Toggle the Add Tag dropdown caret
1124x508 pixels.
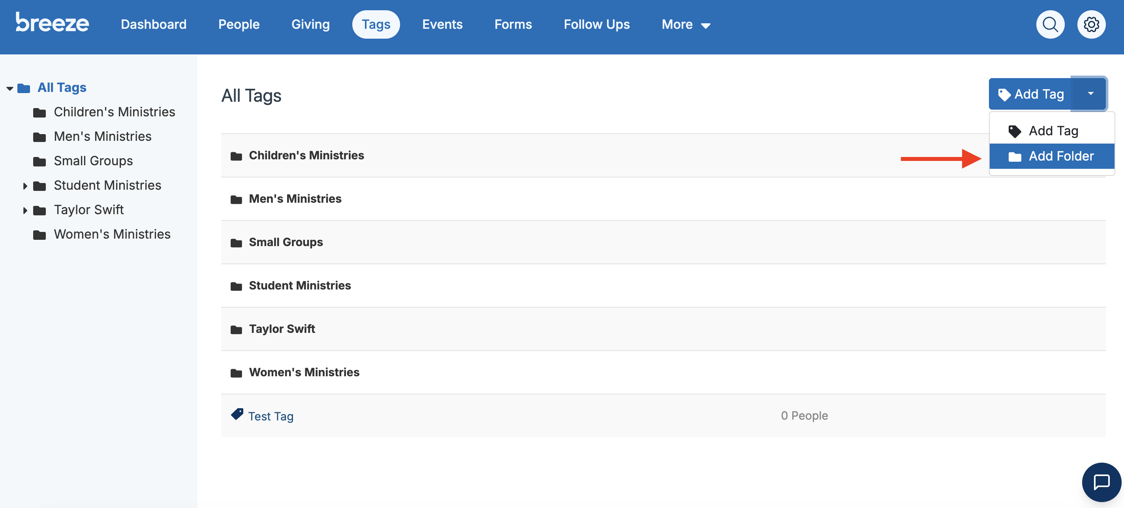pyautogui.click(x=1090, y=93)
